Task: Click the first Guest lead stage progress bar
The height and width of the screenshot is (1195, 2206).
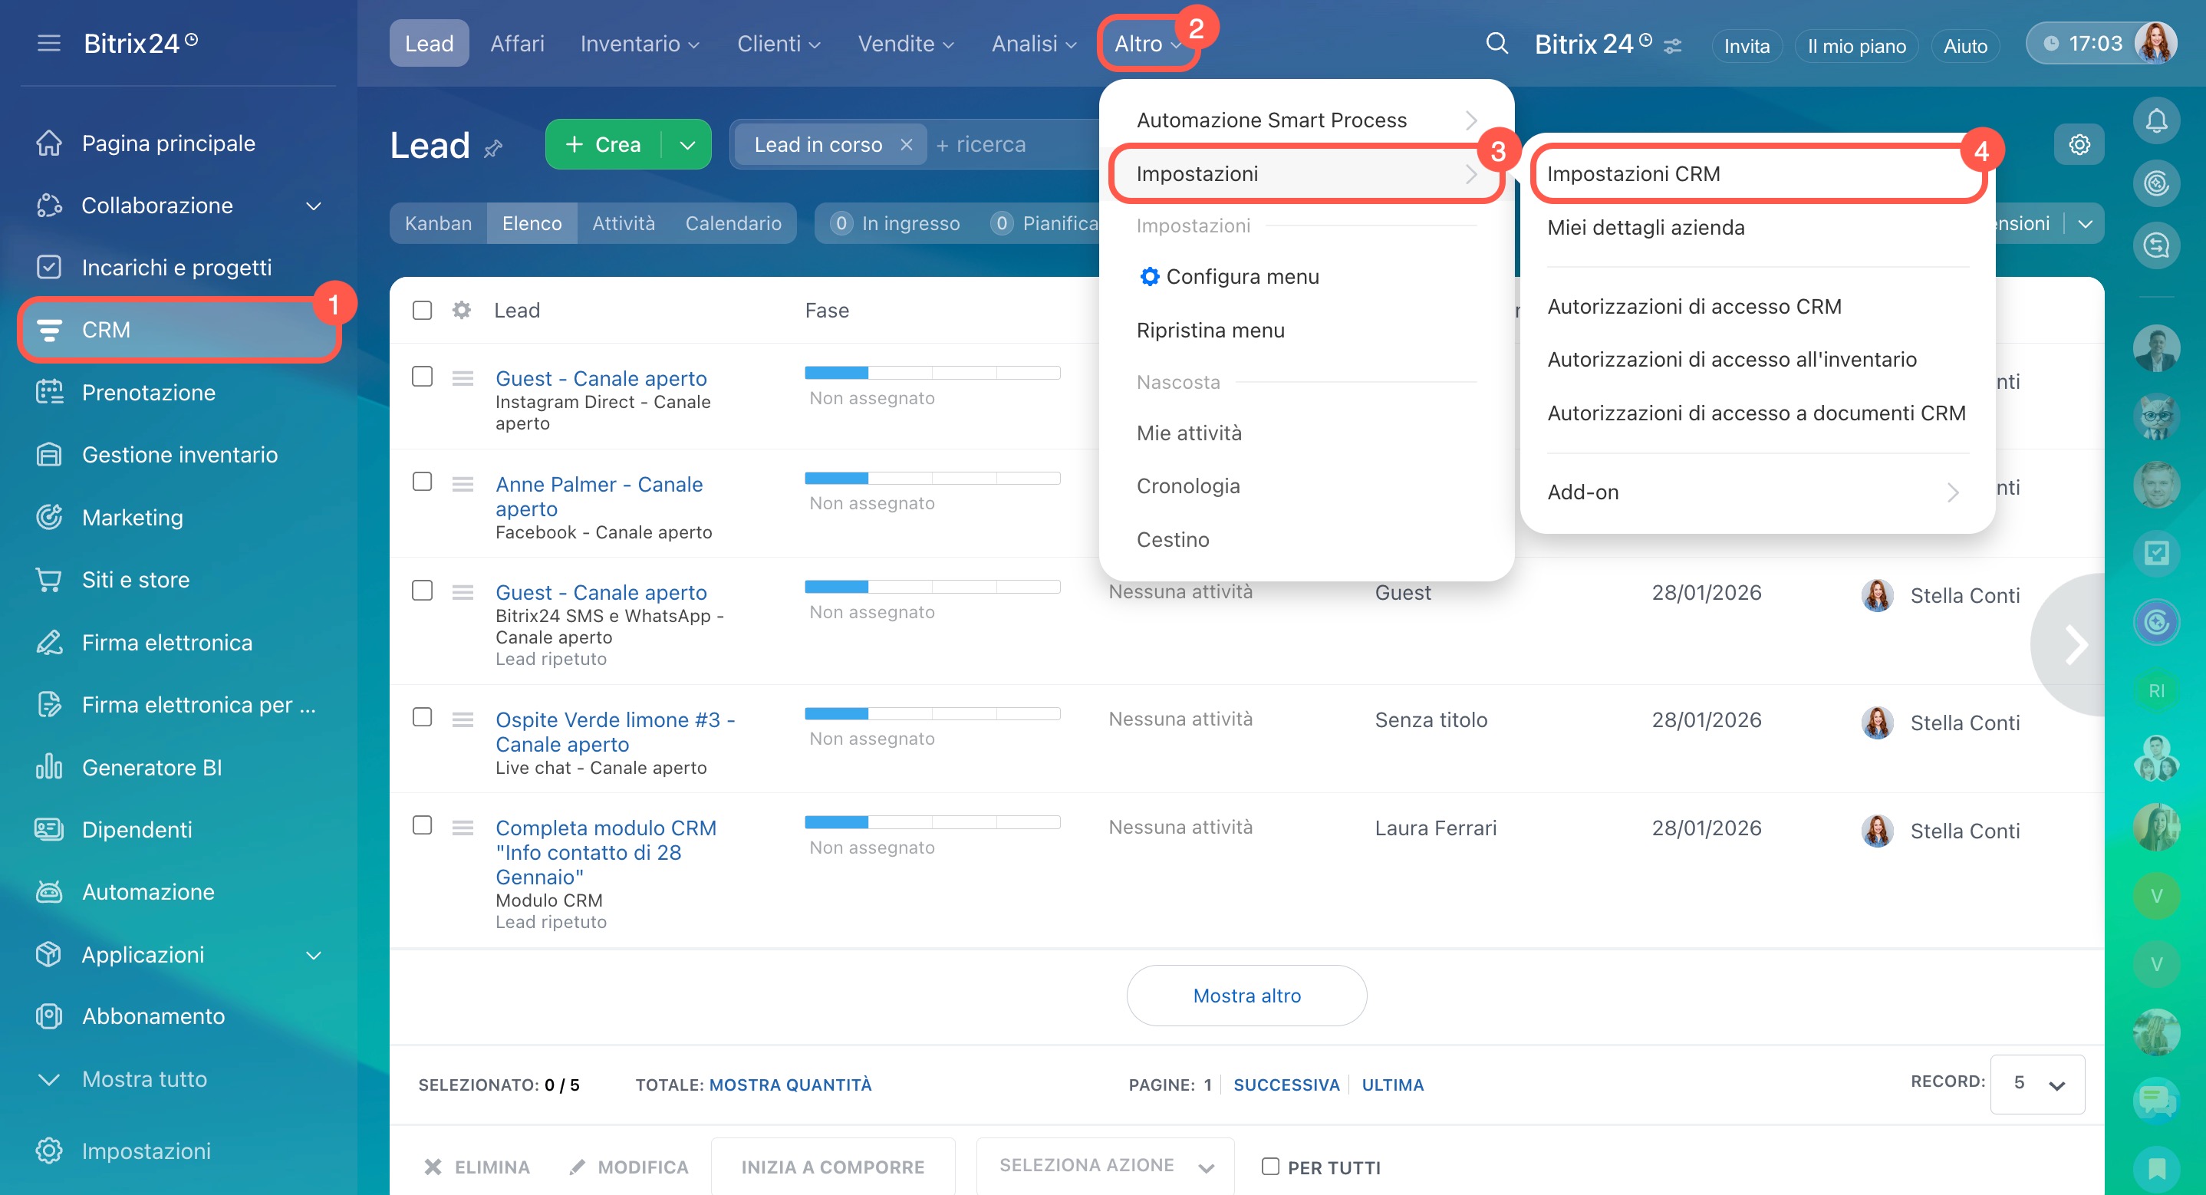Action: coord(932,373)
